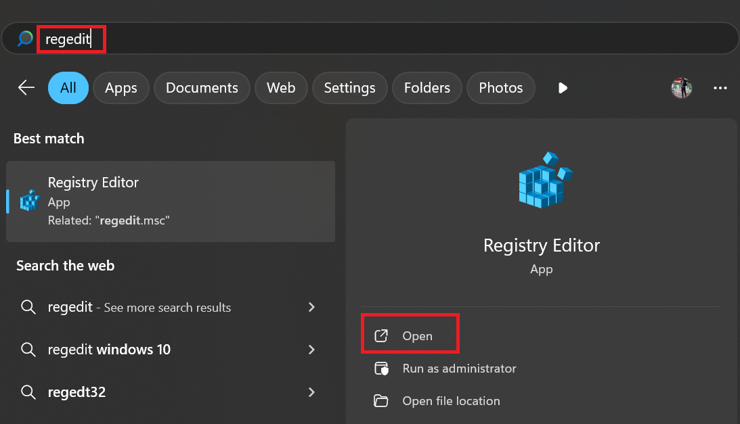Select the Registry Editor best match result
The height and width of the screenshot is (424, 740).
point(171,202)
